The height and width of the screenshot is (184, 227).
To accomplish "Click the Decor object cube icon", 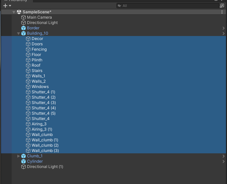I will (28, 39).
